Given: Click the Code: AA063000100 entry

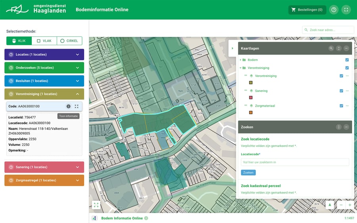Looking at the screenshot, I should [44, 107].
